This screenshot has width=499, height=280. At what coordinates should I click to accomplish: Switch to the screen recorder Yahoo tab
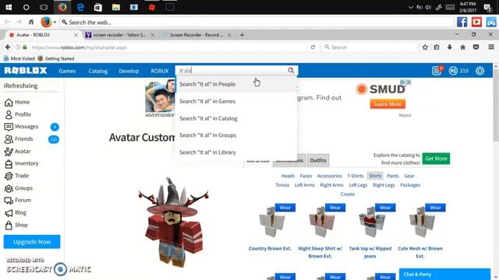tap(119, 35)
